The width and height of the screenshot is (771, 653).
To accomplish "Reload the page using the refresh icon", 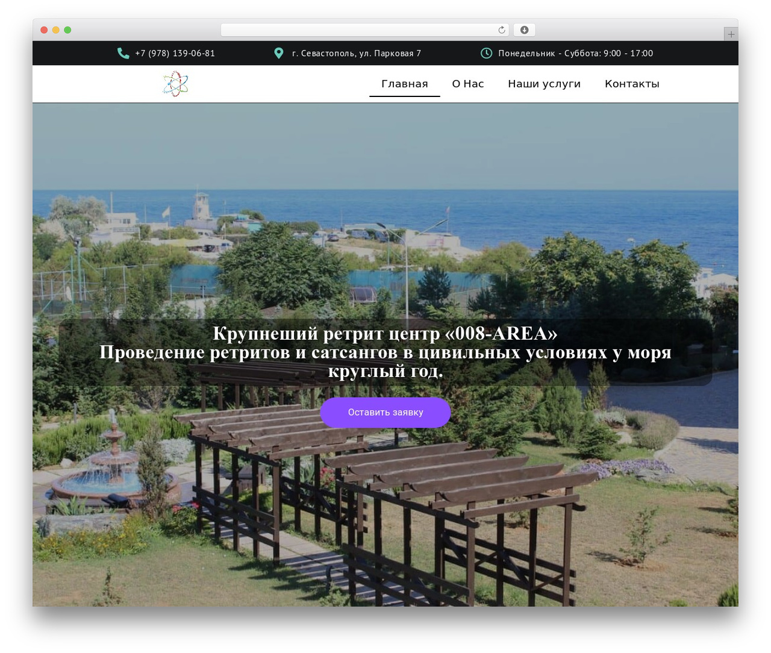I will [502, 30].
